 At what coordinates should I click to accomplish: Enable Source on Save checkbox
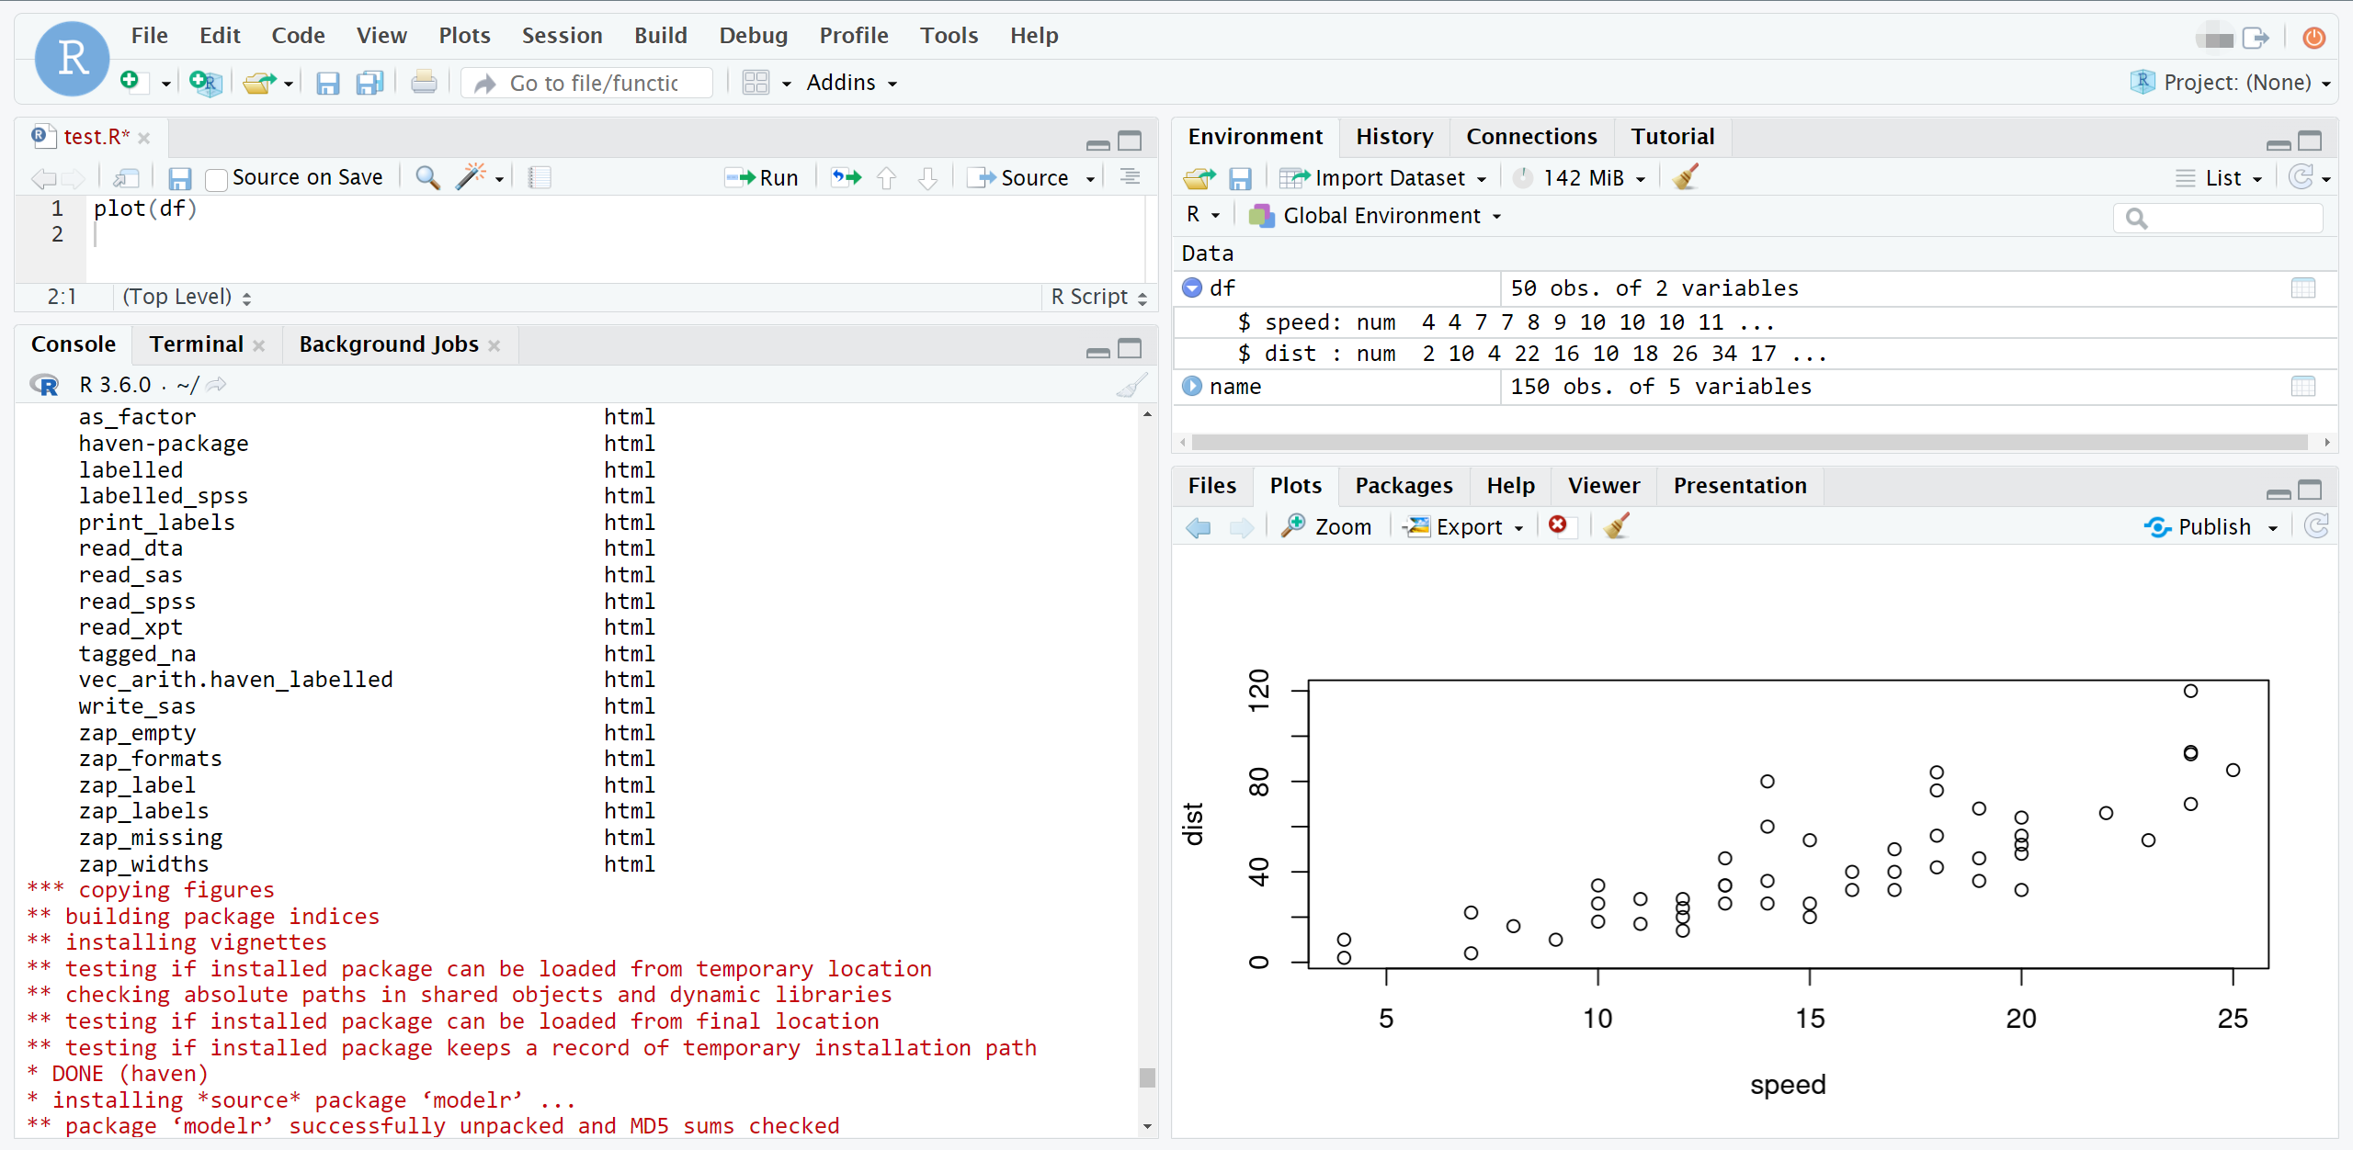[x=217, y=178]
